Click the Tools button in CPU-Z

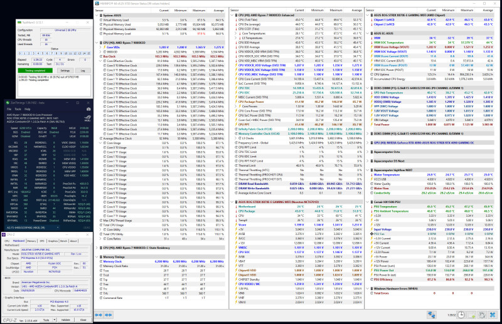(46, 320)
